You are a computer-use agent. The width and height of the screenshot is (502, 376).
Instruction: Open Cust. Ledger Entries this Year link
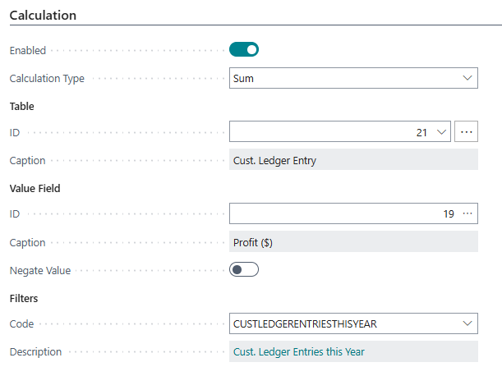coord(299,351)
